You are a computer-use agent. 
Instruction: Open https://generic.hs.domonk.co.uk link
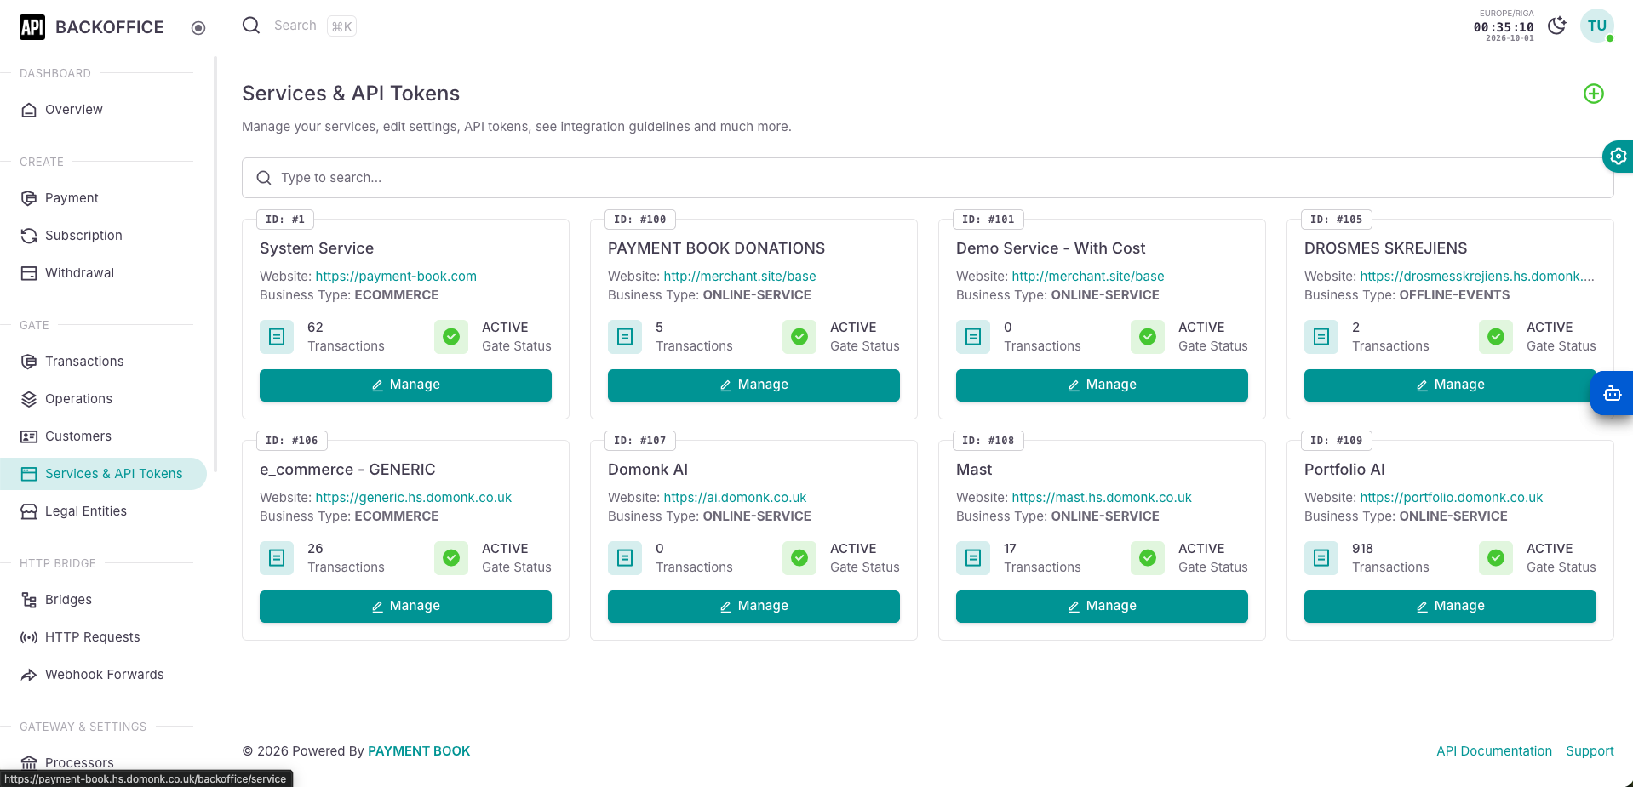(x=414, y=498)
